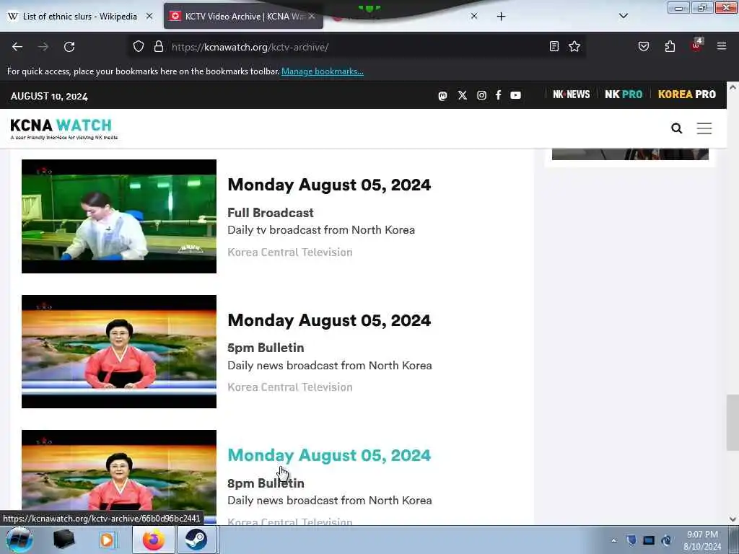Image resolution: width=739 pixels, height=554 pixels.
Task: Visit the NK Pro link
Action: coord(624,94)
